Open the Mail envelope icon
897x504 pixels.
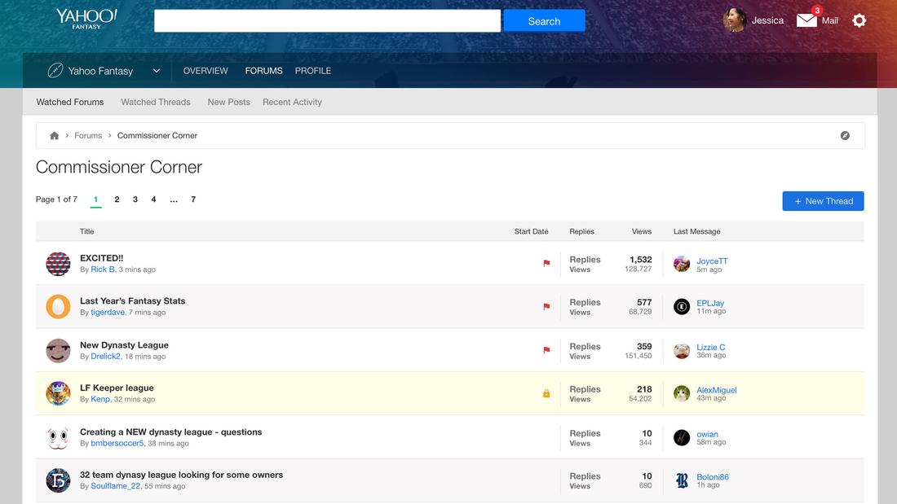pos(806,20)
